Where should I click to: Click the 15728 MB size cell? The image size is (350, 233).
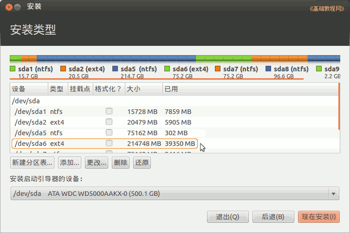[142, 112]
